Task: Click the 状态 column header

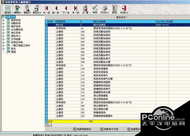Action: [x=52, y=22]
